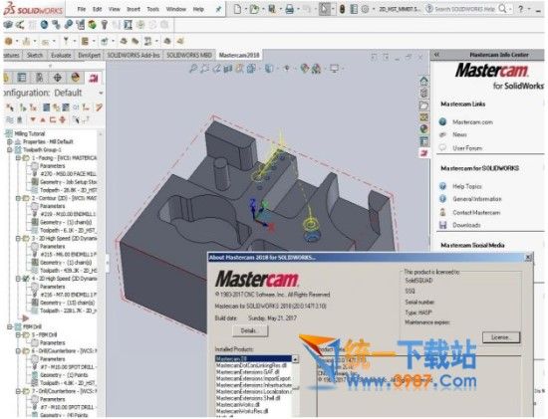
Task: Click the Search SOLIDWORKS Help field
Action: (x=464, y=9)
